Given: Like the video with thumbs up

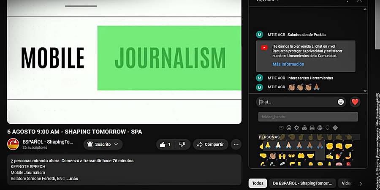Looking at the screenshot, I should pyautogui.click(x=166, y=144).
